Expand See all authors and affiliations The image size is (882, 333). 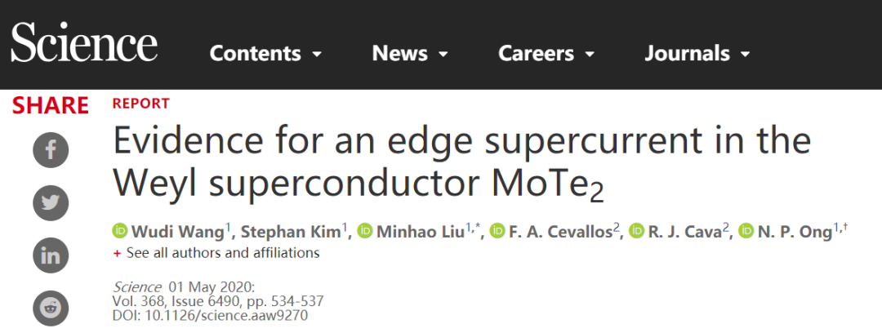[216, 253]
